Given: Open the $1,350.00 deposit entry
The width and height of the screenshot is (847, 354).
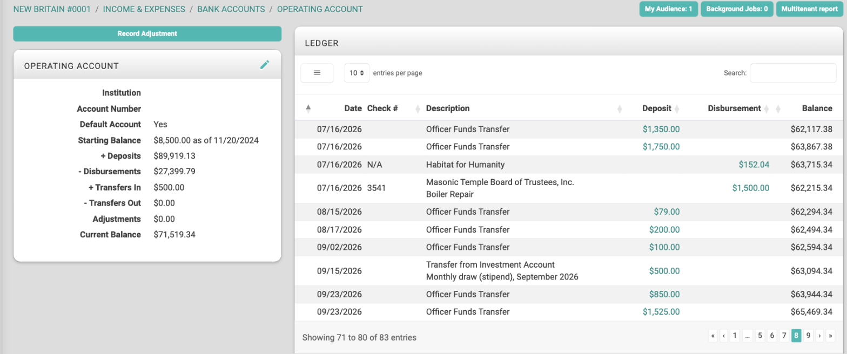Looking at the screenshot, I should [x=661, y=129].
